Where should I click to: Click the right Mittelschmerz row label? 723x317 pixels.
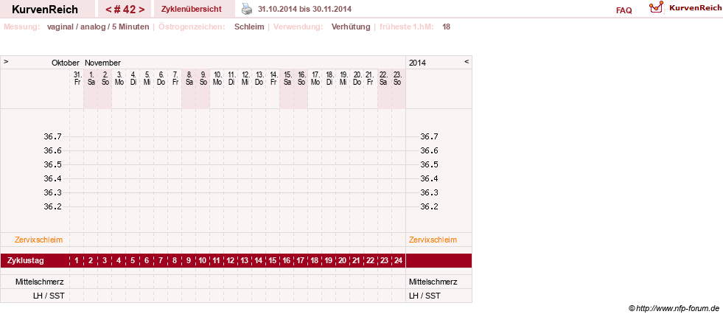pyautogui.click(x=433, y=282)
